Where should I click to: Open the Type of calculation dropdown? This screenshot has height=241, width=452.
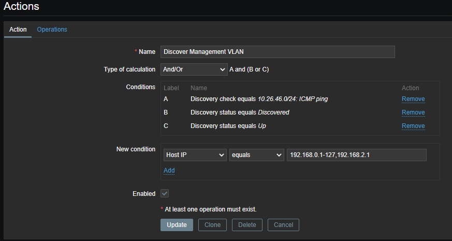pos(194,69)
